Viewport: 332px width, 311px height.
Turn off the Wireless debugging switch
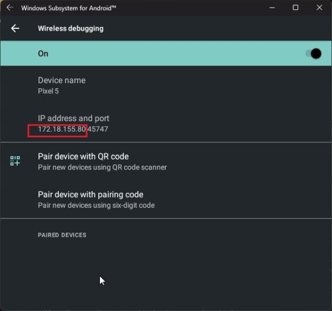point(313,54)
